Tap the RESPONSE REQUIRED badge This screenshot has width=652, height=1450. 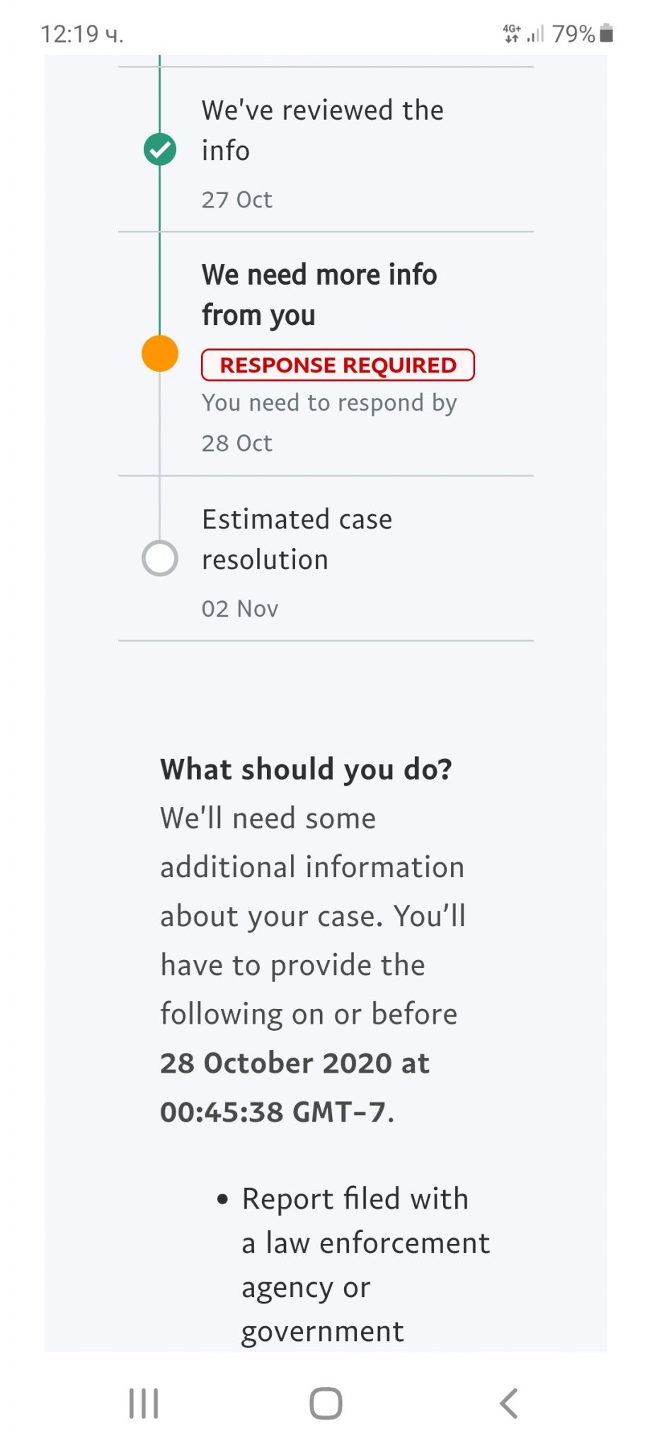(x=338, y=365)
